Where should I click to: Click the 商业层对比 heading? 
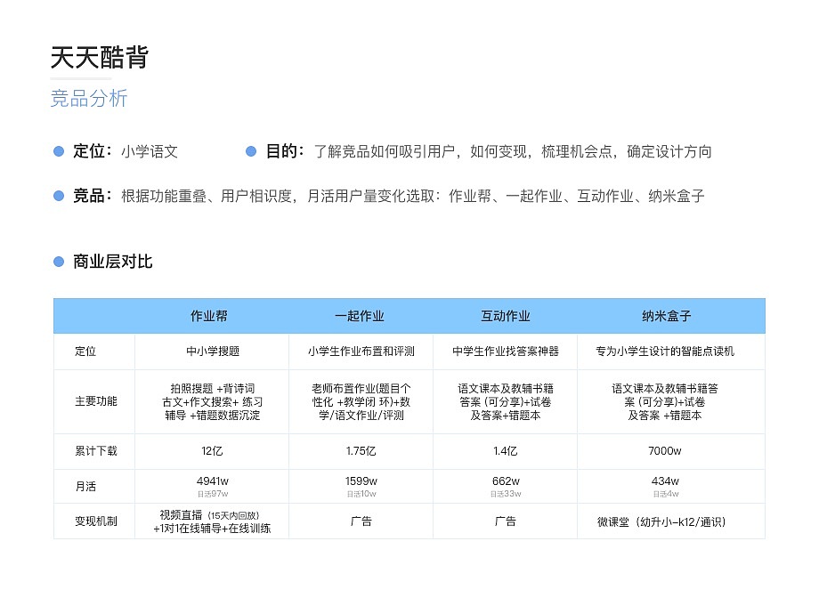[113, 262]
